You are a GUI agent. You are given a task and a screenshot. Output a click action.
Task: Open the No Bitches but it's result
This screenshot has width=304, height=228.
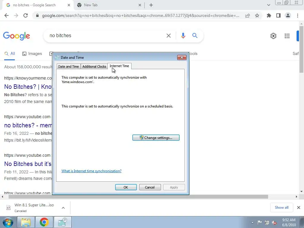(x=28, y=164)
